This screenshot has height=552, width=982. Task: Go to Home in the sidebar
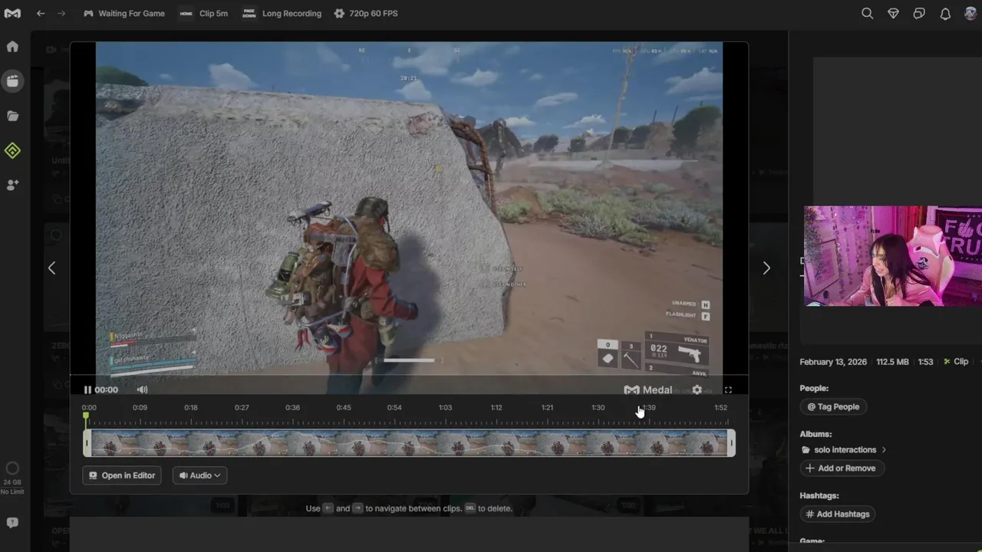point(12,46)
